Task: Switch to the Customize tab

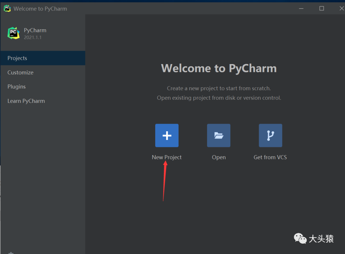Action: [x=43, y=72]
